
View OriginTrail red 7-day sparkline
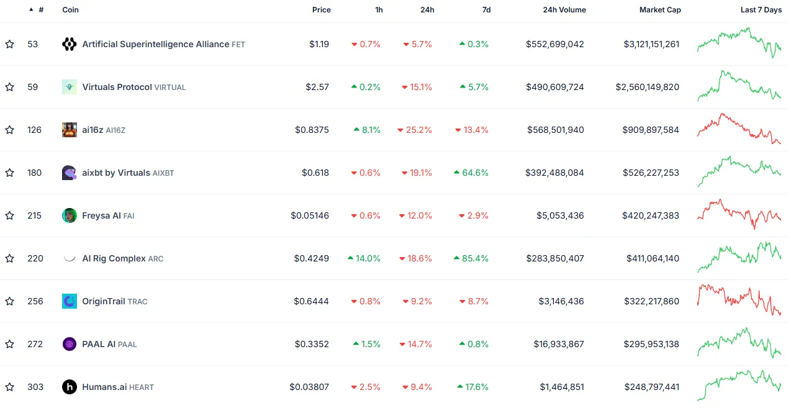[739, 300]
